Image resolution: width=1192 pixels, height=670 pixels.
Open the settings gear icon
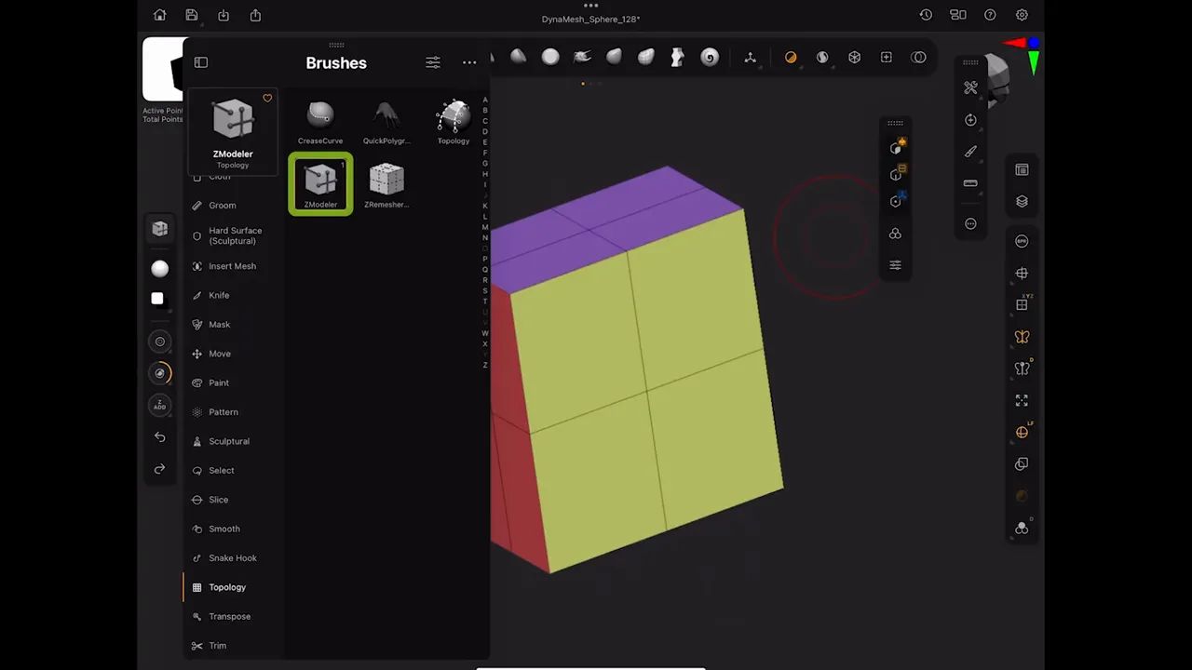click(x=1022, y=15)
